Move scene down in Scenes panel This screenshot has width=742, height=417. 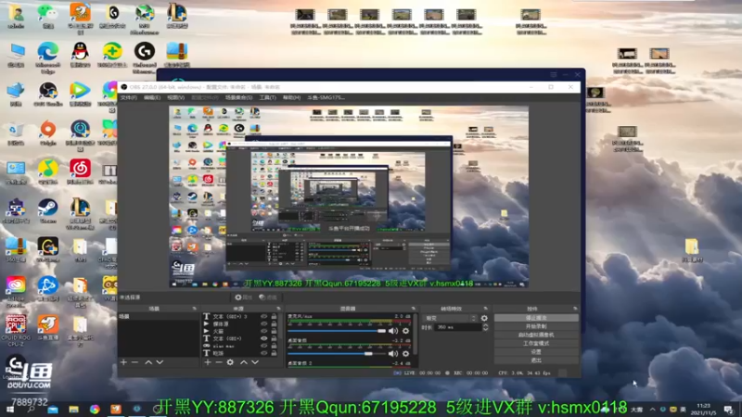coord(160,362)
